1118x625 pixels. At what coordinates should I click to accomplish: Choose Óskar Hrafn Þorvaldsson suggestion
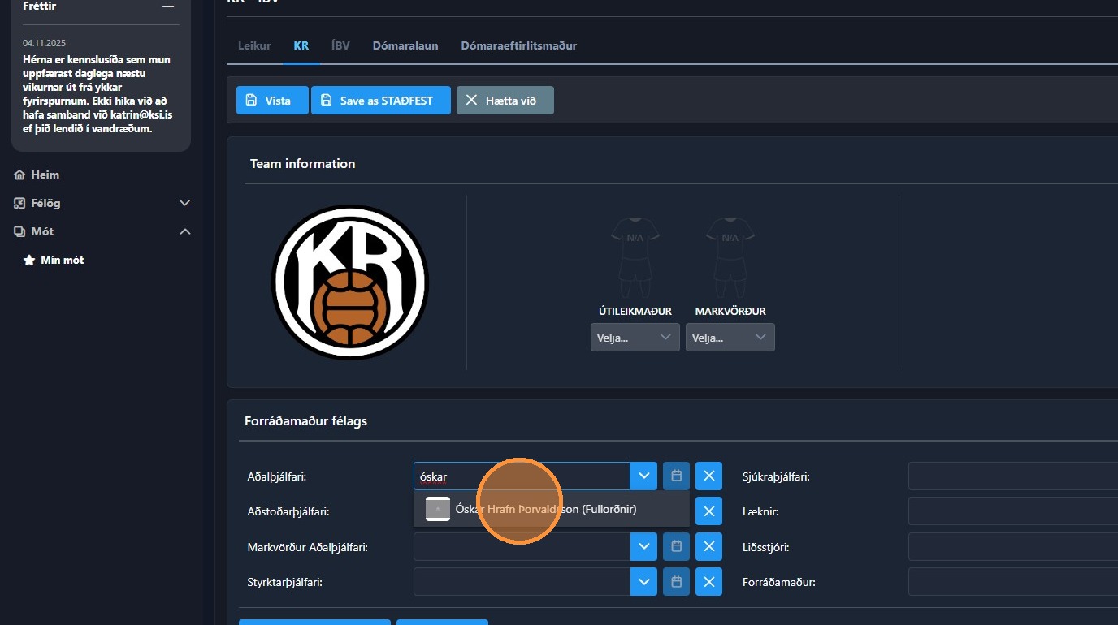click(x=552, y=509)
